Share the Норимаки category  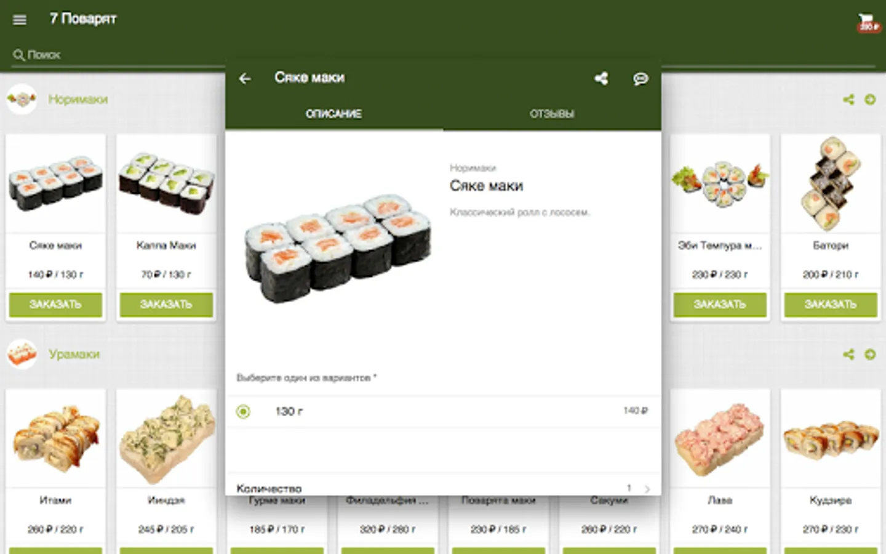848,99
